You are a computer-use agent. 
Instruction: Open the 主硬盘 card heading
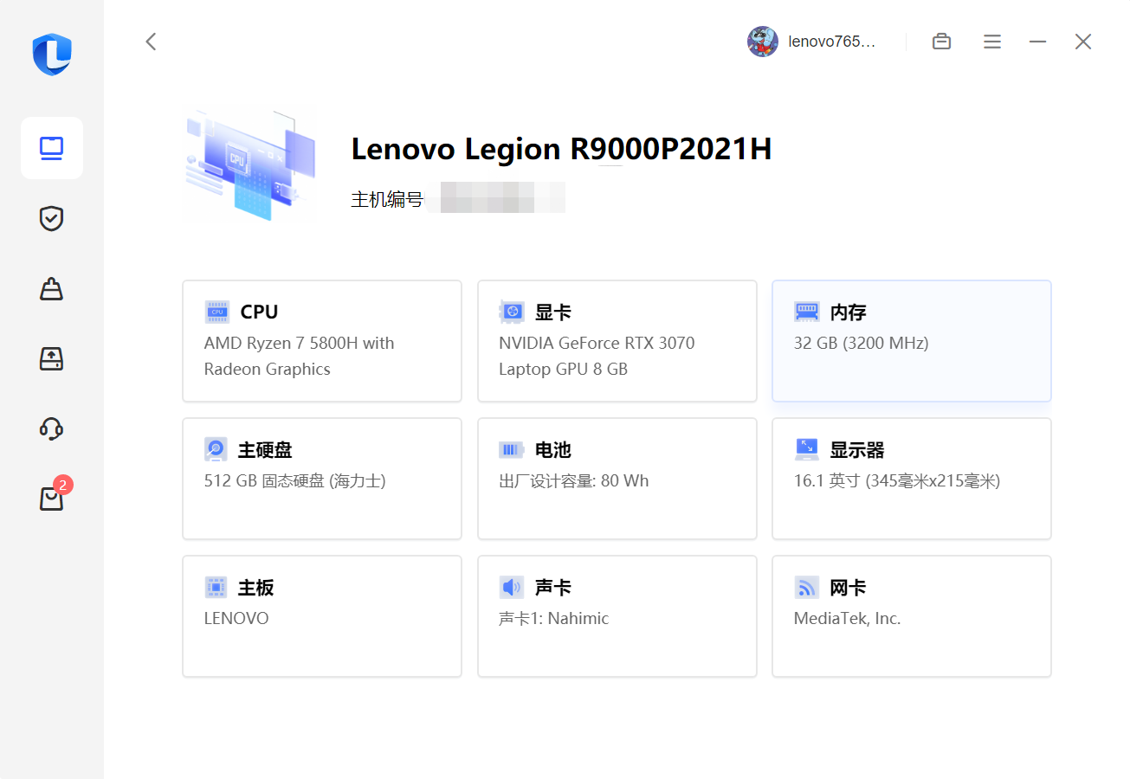pyautogui.click(x=265, y=450)
